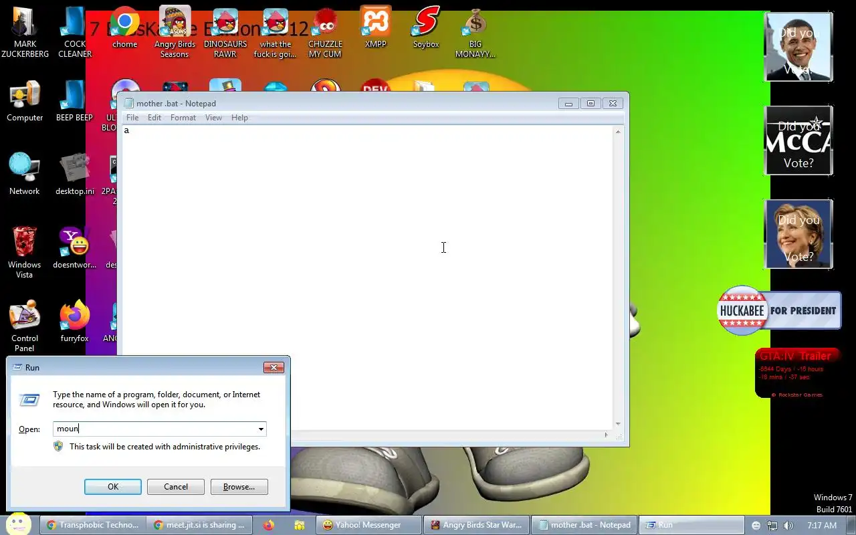Select the DINOSAURS RAWR desktop icon
The width and height of the screenshot is (856, 535).
click(225, 32)
